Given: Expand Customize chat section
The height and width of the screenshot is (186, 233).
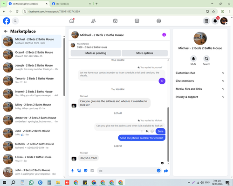Looking at the screenshot, I should [x=200, y=73].
